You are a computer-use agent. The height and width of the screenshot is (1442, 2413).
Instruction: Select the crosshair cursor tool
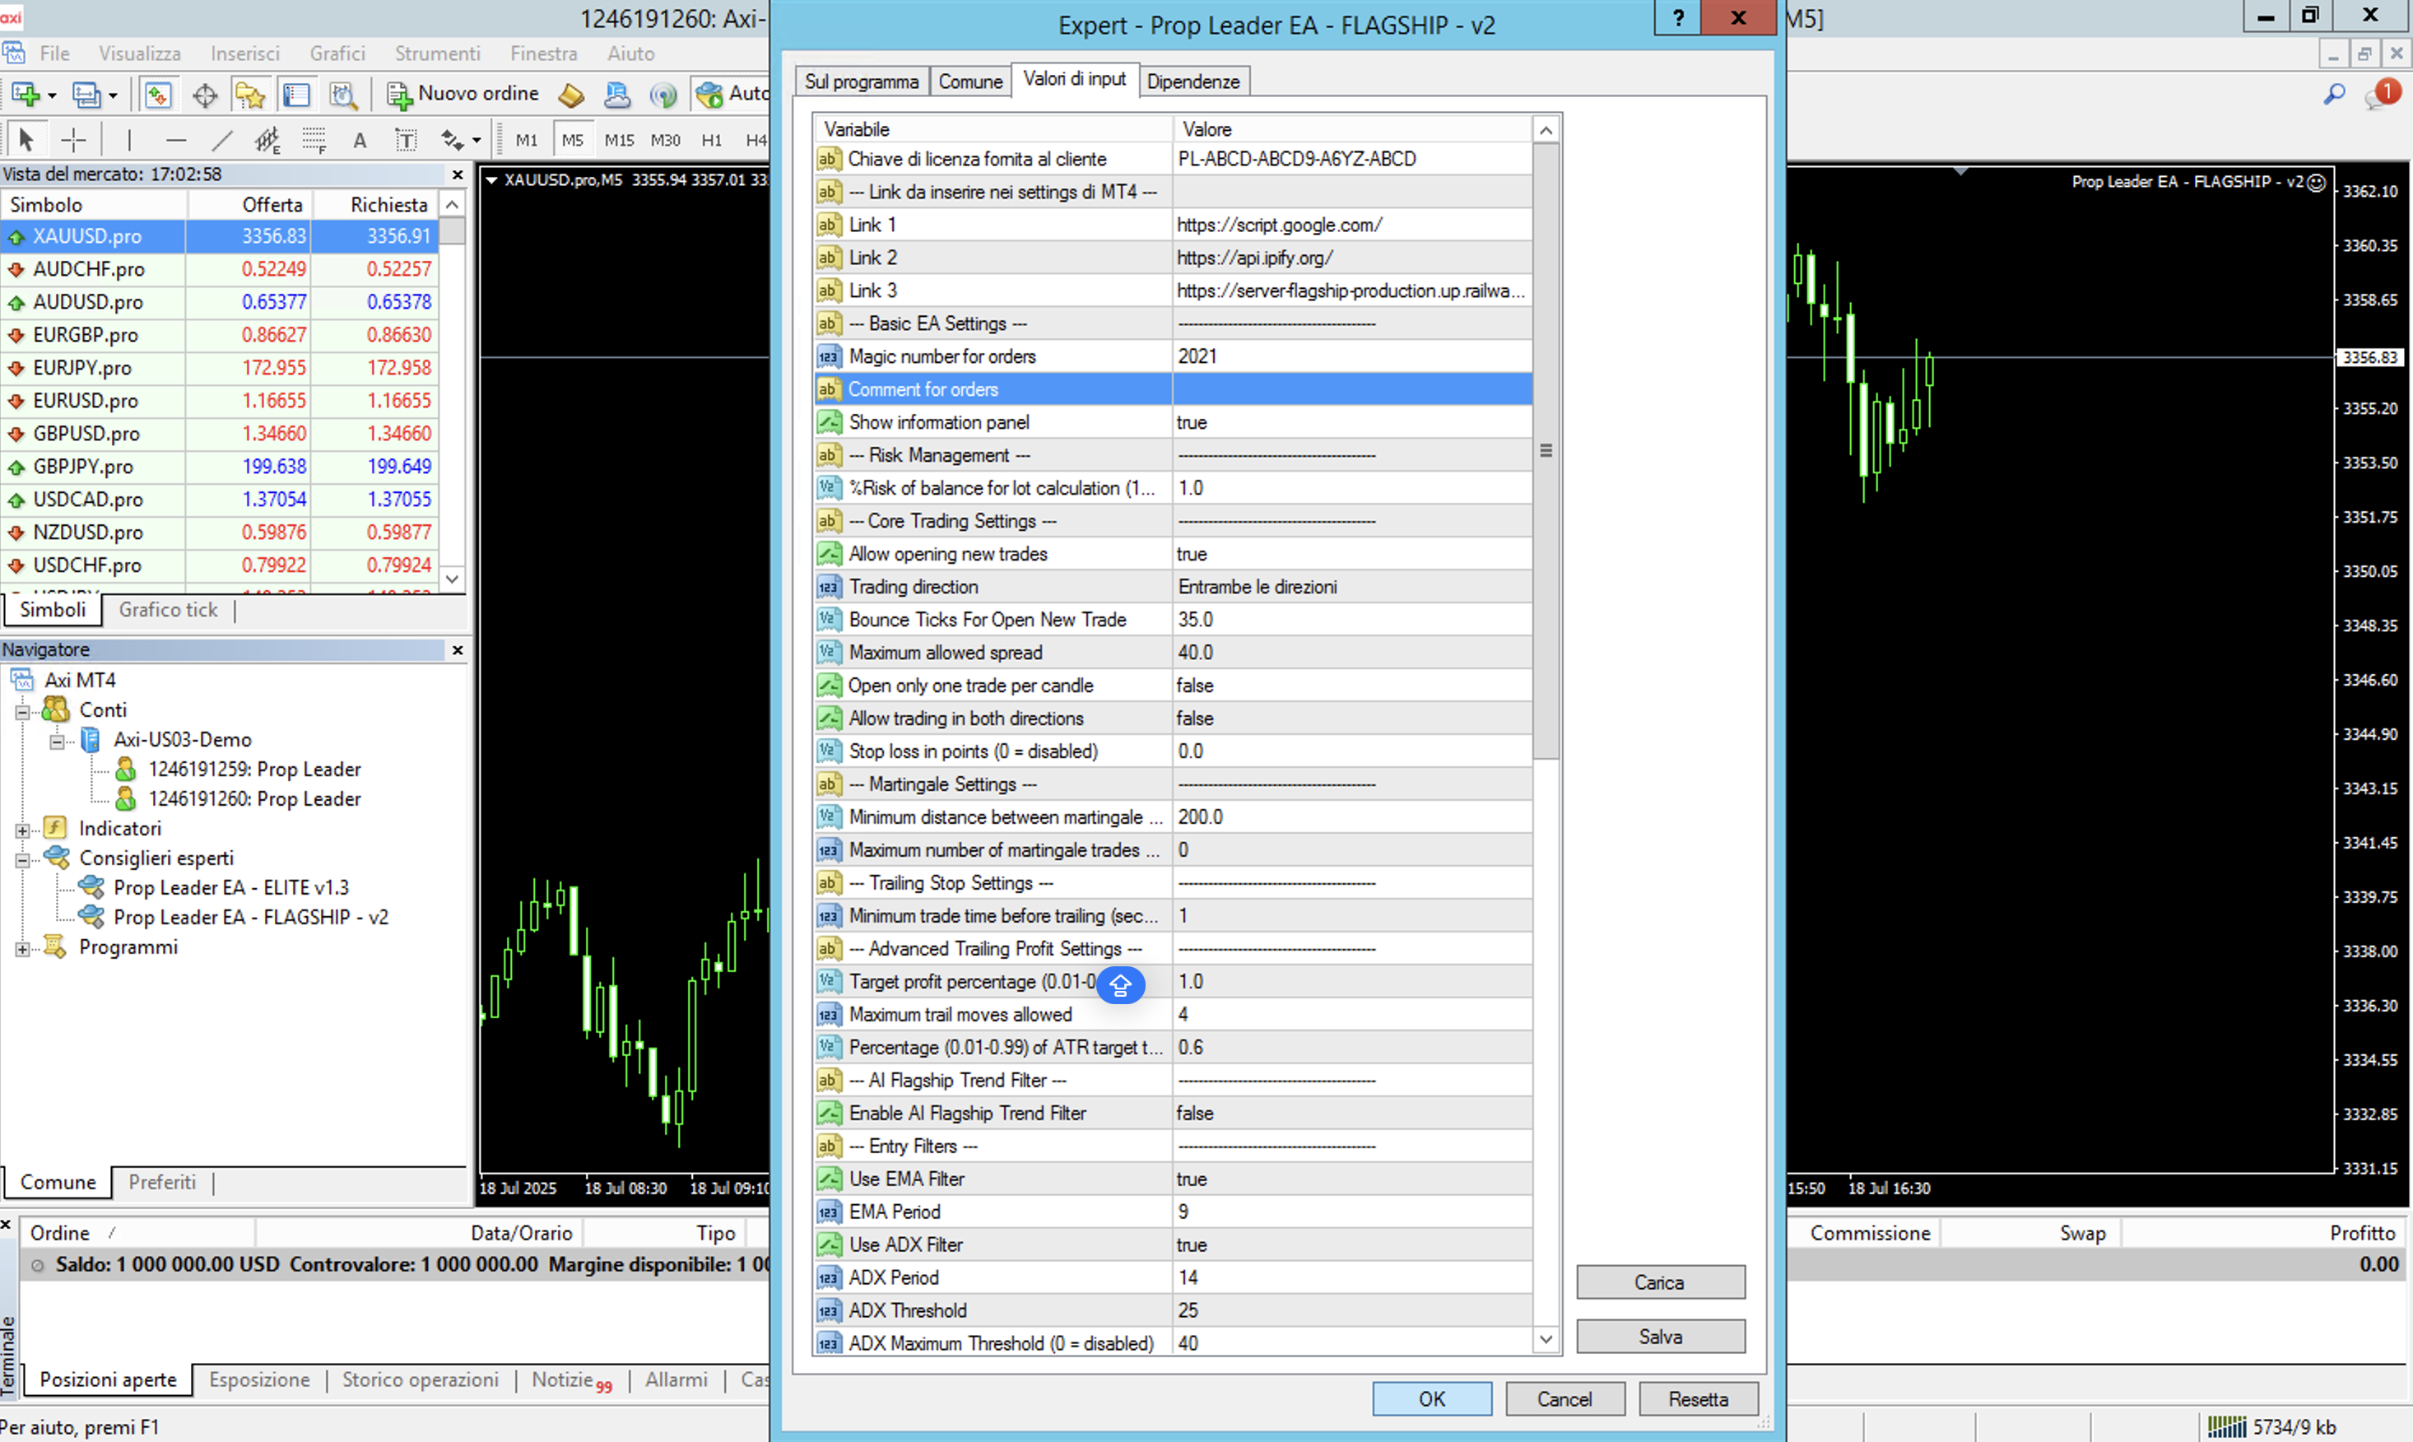[x=74, y=140]
